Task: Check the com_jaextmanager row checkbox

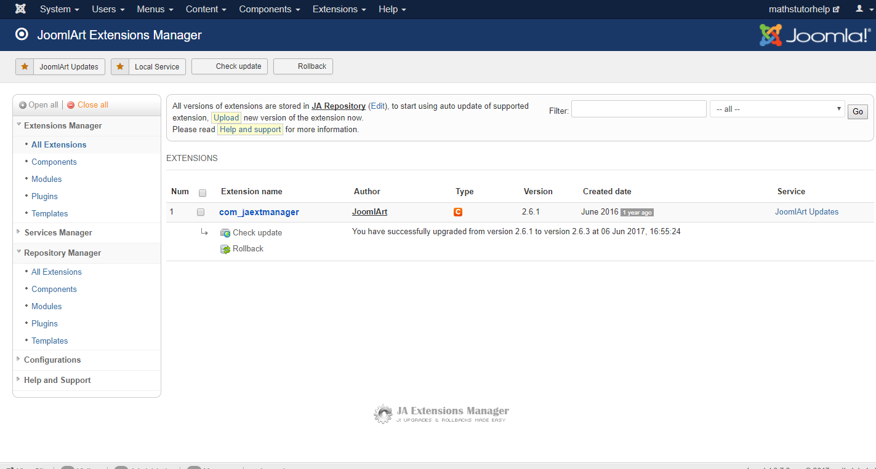Action: click(201, 212)
